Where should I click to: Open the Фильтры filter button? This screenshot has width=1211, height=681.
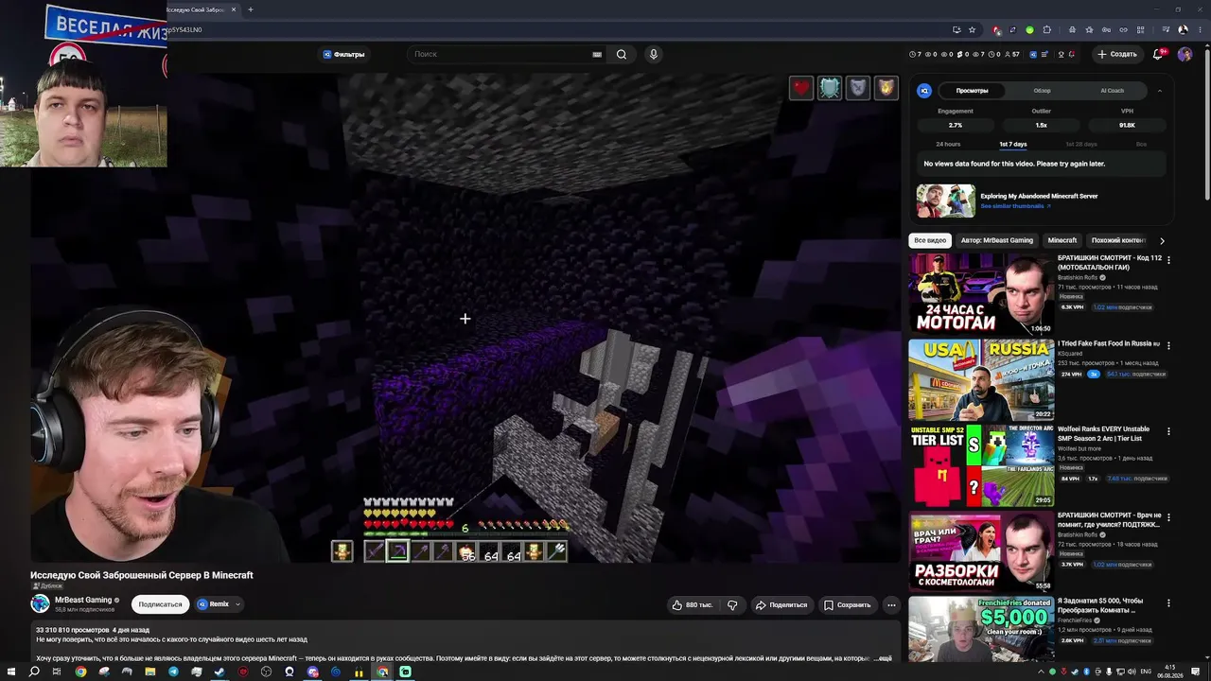click(x=343, y=54)
